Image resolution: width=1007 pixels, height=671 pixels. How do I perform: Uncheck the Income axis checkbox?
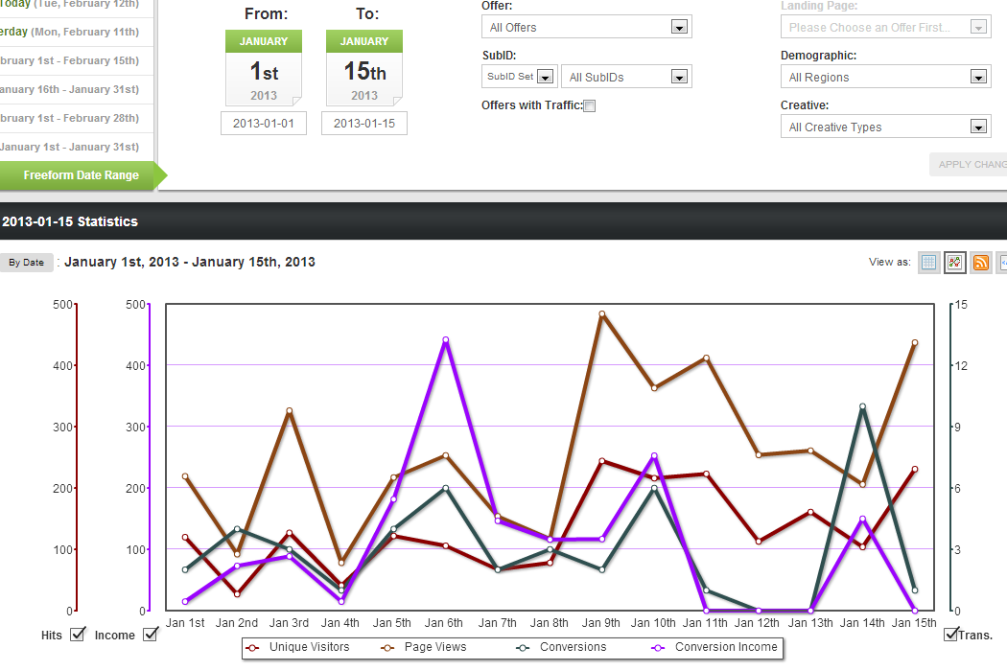click(150, 634)
